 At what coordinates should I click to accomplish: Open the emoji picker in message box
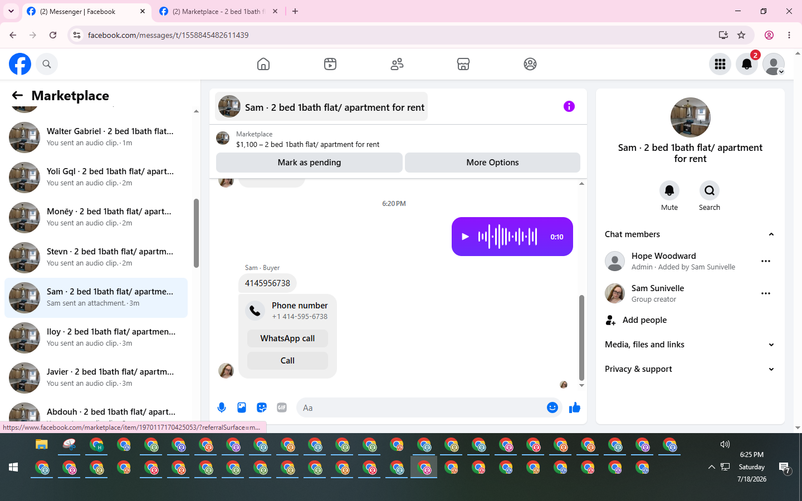tap(552, 407)
